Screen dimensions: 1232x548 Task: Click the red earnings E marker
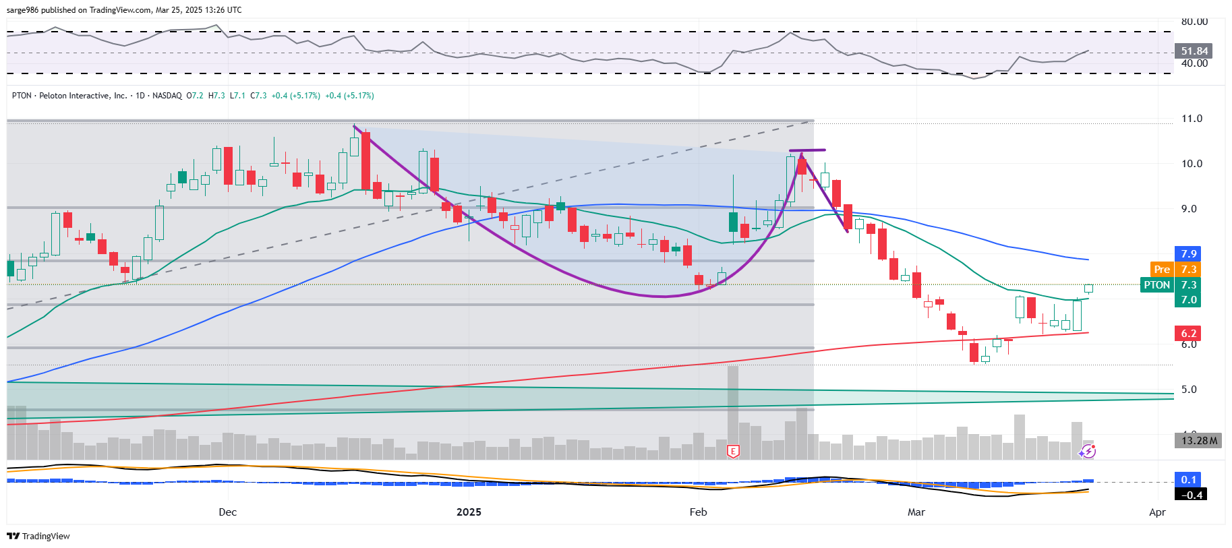pyautogui.click(x=733, y=451)
